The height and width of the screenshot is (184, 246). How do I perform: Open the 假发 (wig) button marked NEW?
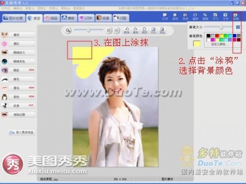click(x=22, y=97)
